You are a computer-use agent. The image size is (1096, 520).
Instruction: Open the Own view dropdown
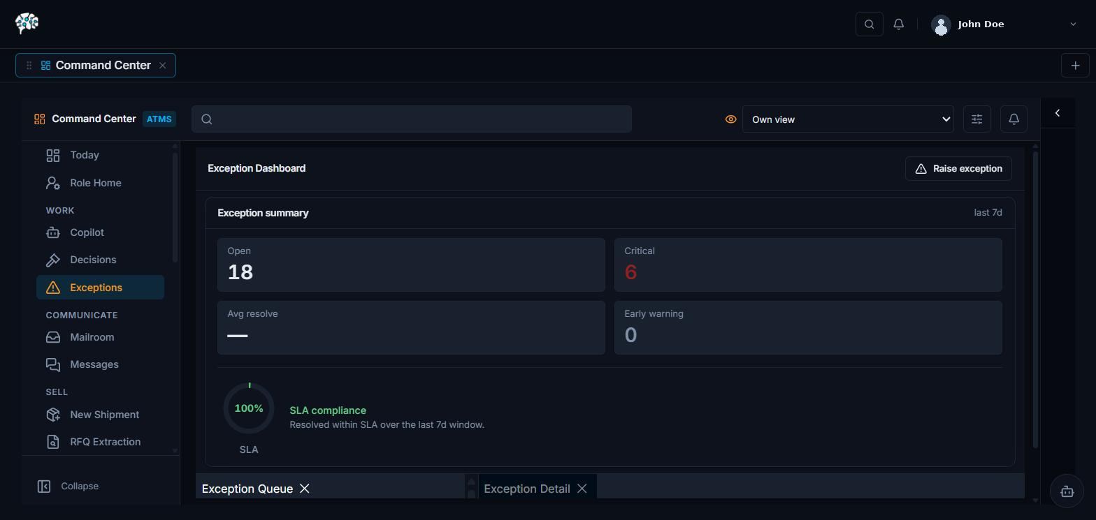(x=848, y=119)
